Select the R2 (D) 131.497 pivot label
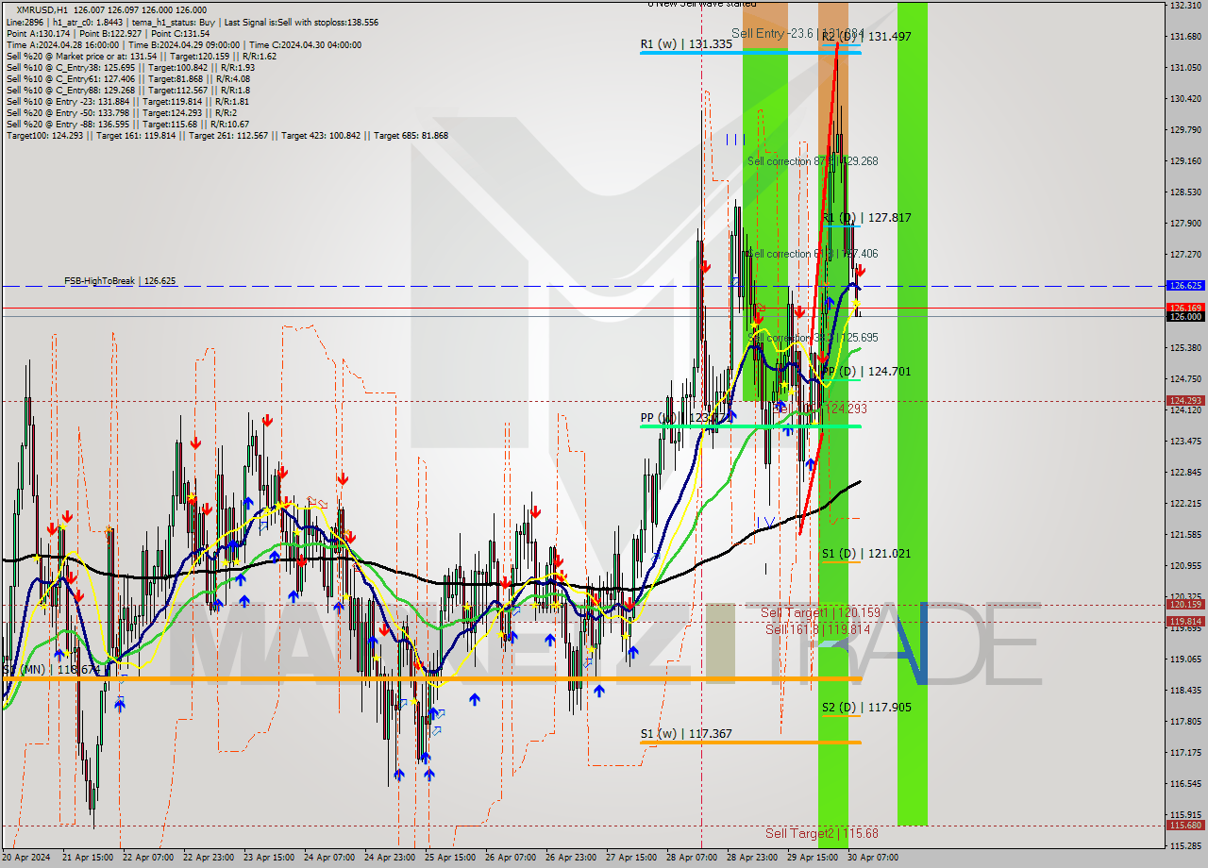 pyautogui.click(x=866, y=36)
